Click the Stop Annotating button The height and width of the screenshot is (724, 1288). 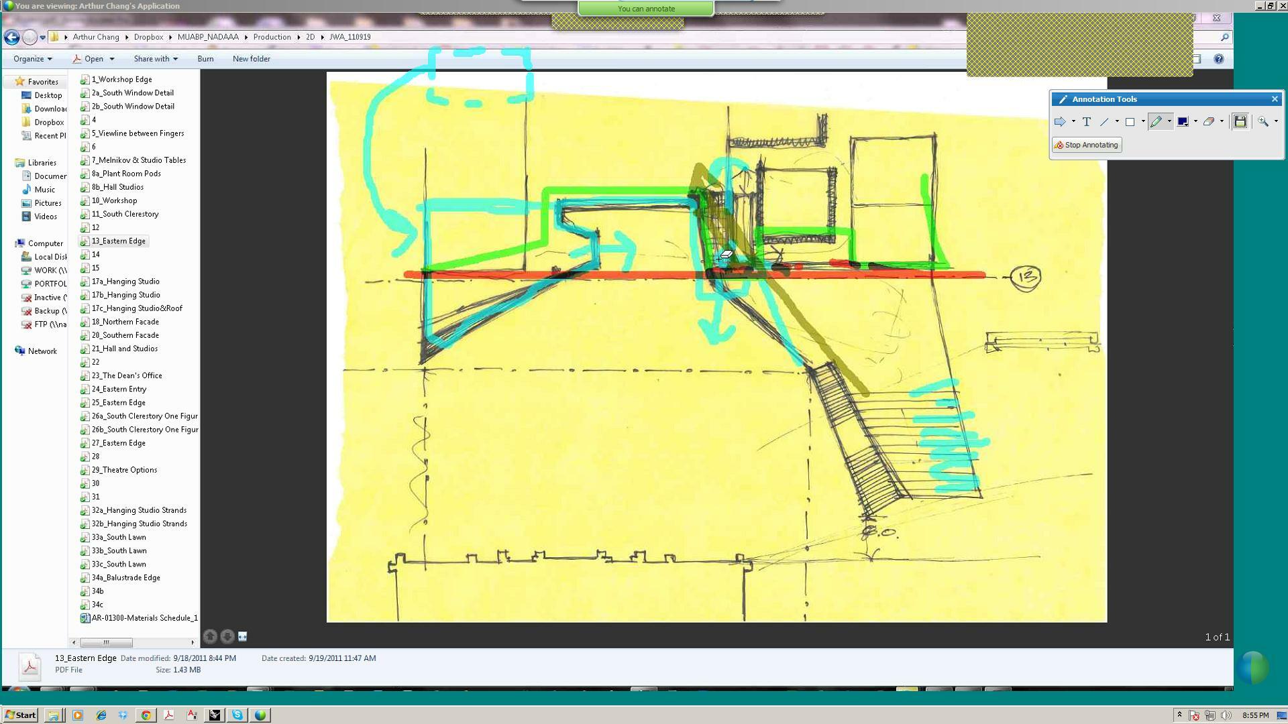click(1087, 145)
